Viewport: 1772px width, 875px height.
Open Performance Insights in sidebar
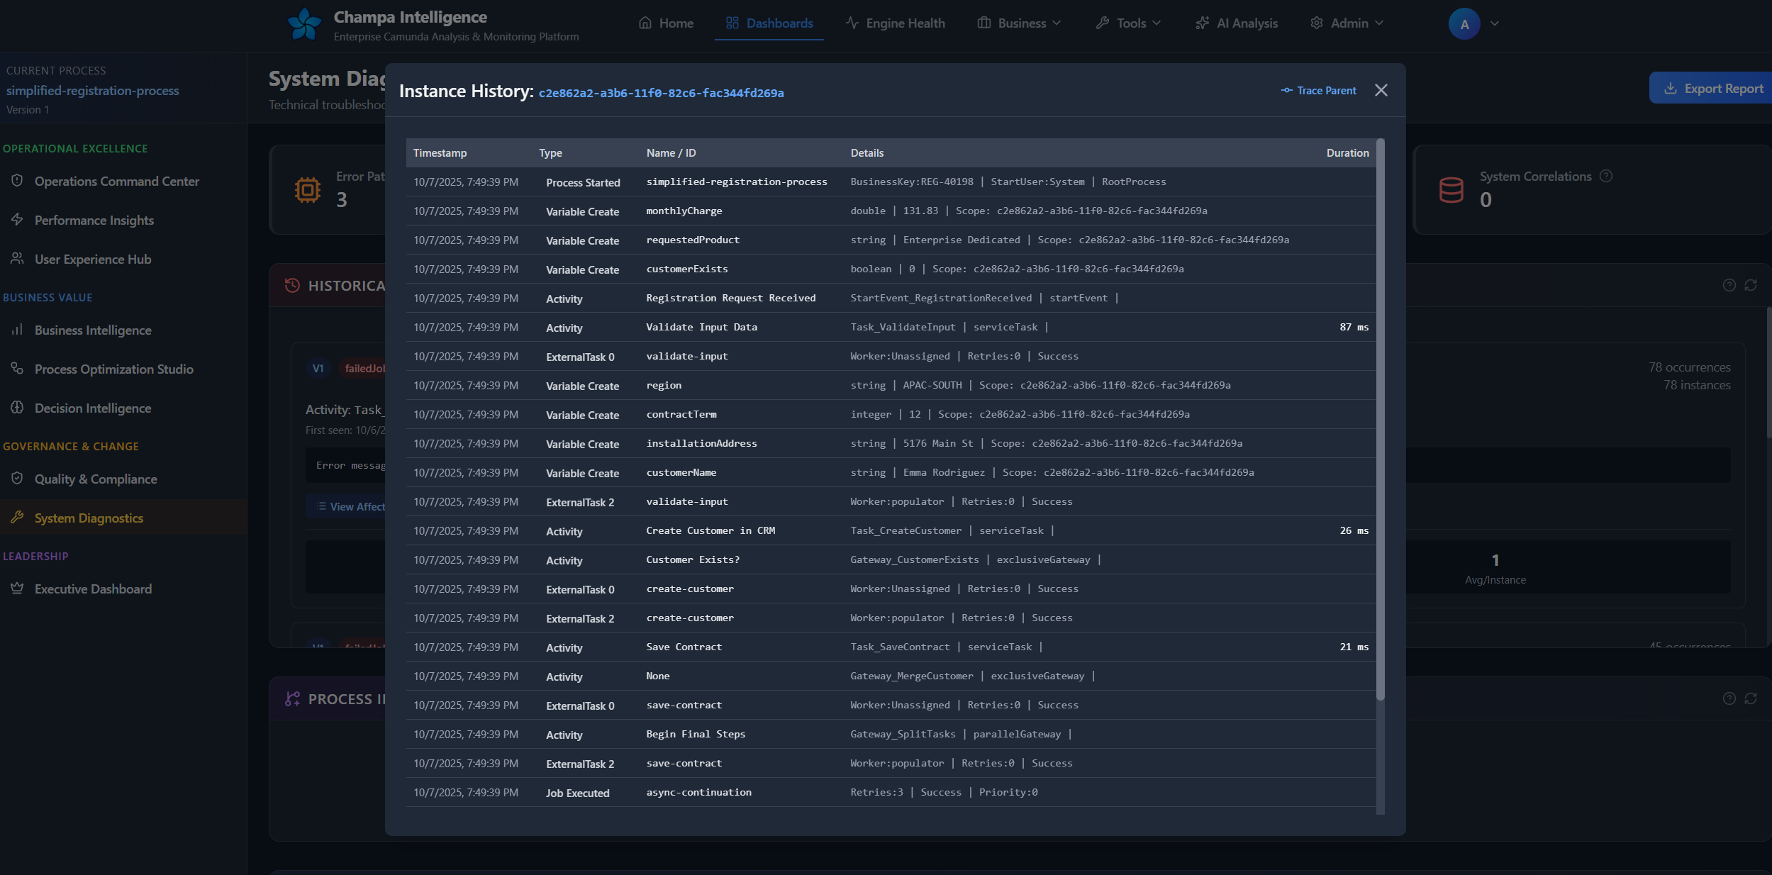[94, 221]
